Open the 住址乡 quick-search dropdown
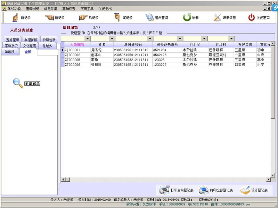 pyautogui.click(x=204, y=38)
